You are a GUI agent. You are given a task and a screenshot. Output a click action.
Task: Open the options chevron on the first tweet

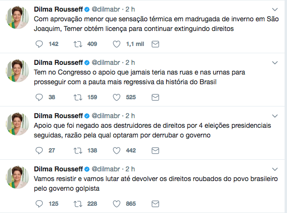click(275, 10)
